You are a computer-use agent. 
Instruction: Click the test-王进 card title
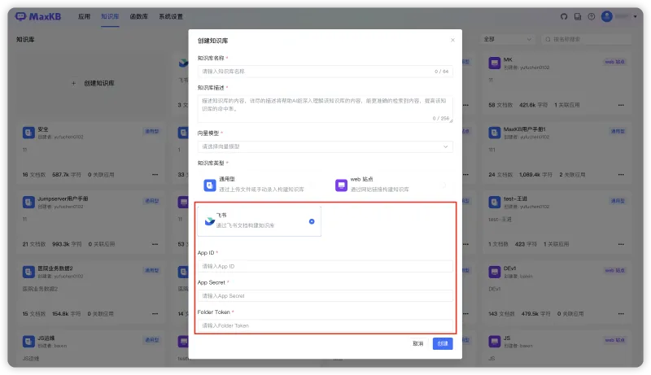point(513,198)
